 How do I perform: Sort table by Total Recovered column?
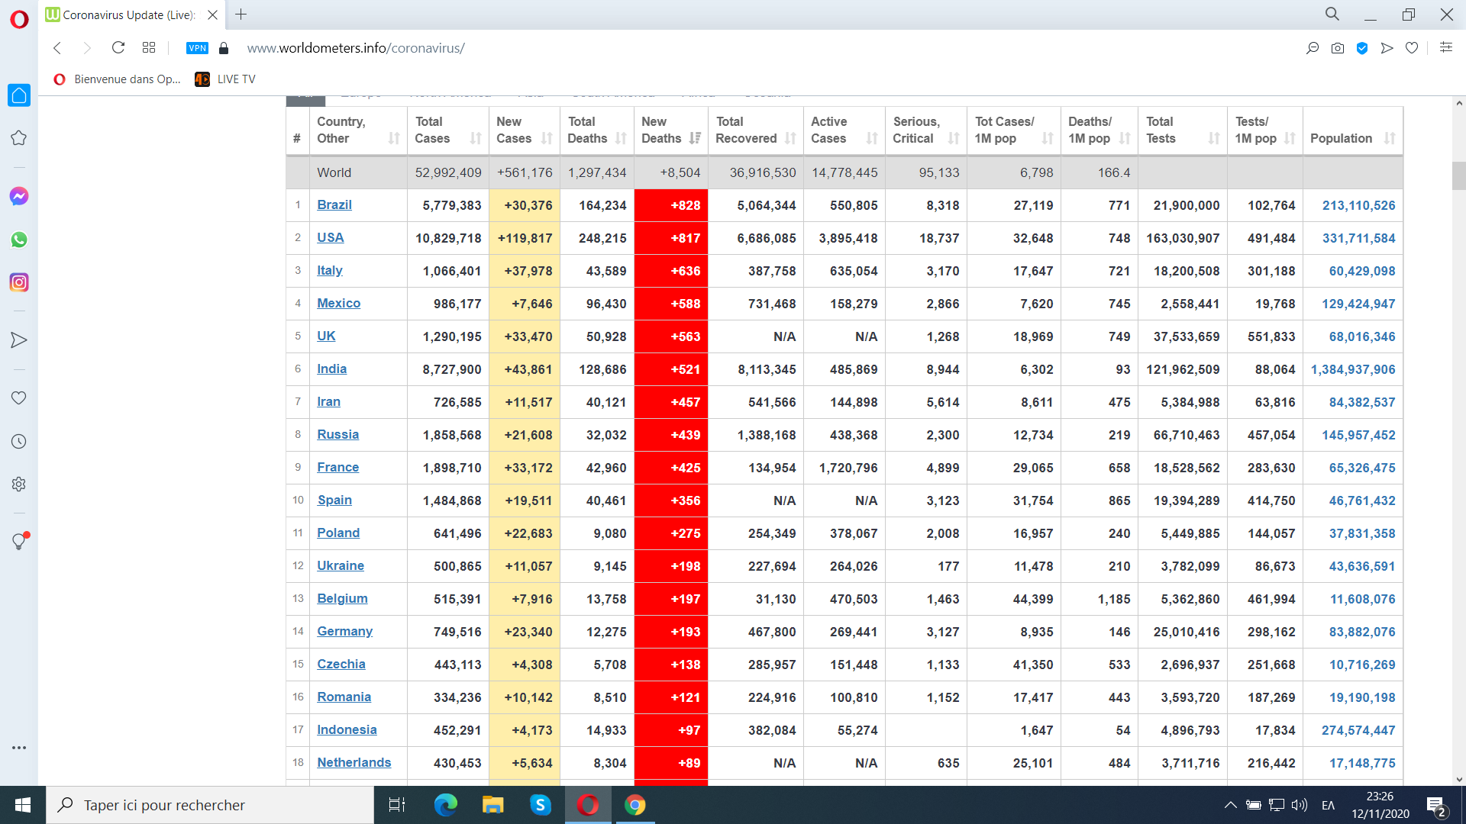[756, 130]
